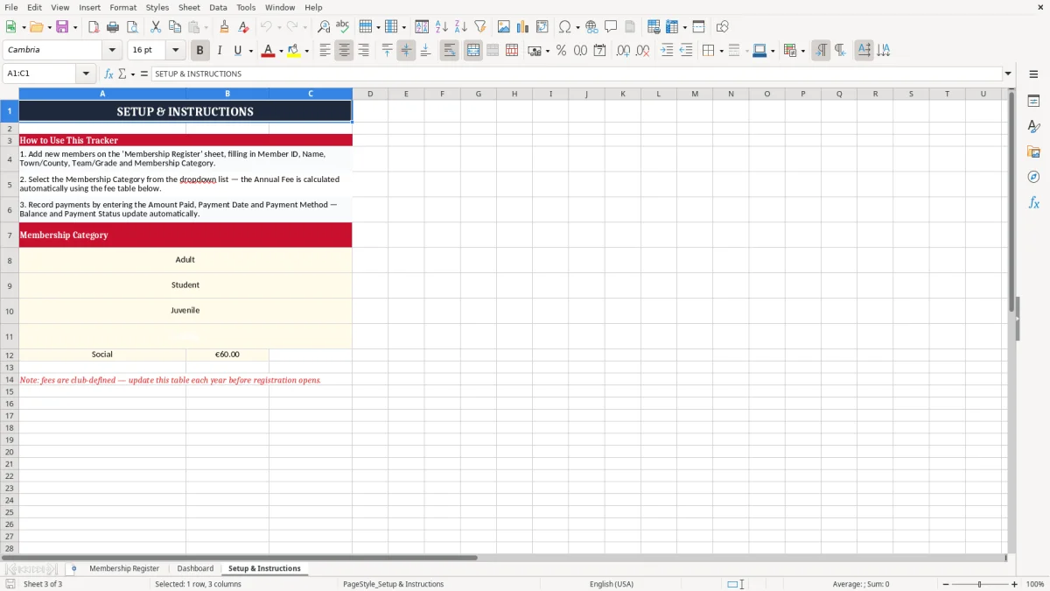The image size is (1050, 591).
Task: Insert a hyperlink
Action: point(591,27)
